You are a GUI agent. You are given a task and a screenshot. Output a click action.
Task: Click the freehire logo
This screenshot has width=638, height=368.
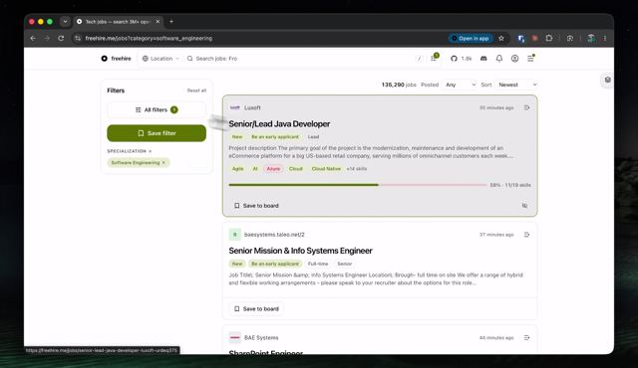[x=116, y=59]
